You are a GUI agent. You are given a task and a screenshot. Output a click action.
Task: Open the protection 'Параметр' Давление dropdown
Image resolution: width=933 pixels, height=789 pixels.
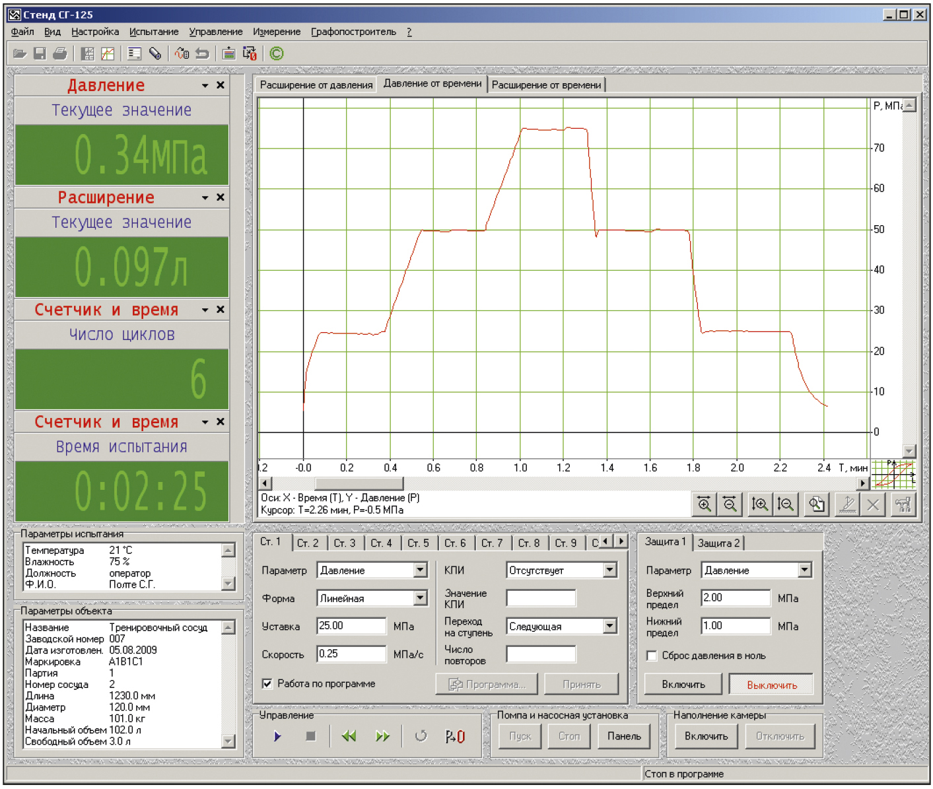(805, 570)
